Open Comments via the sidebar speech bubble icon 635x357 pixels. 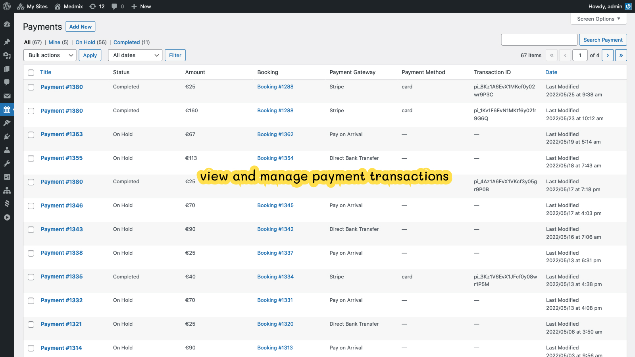7,83
